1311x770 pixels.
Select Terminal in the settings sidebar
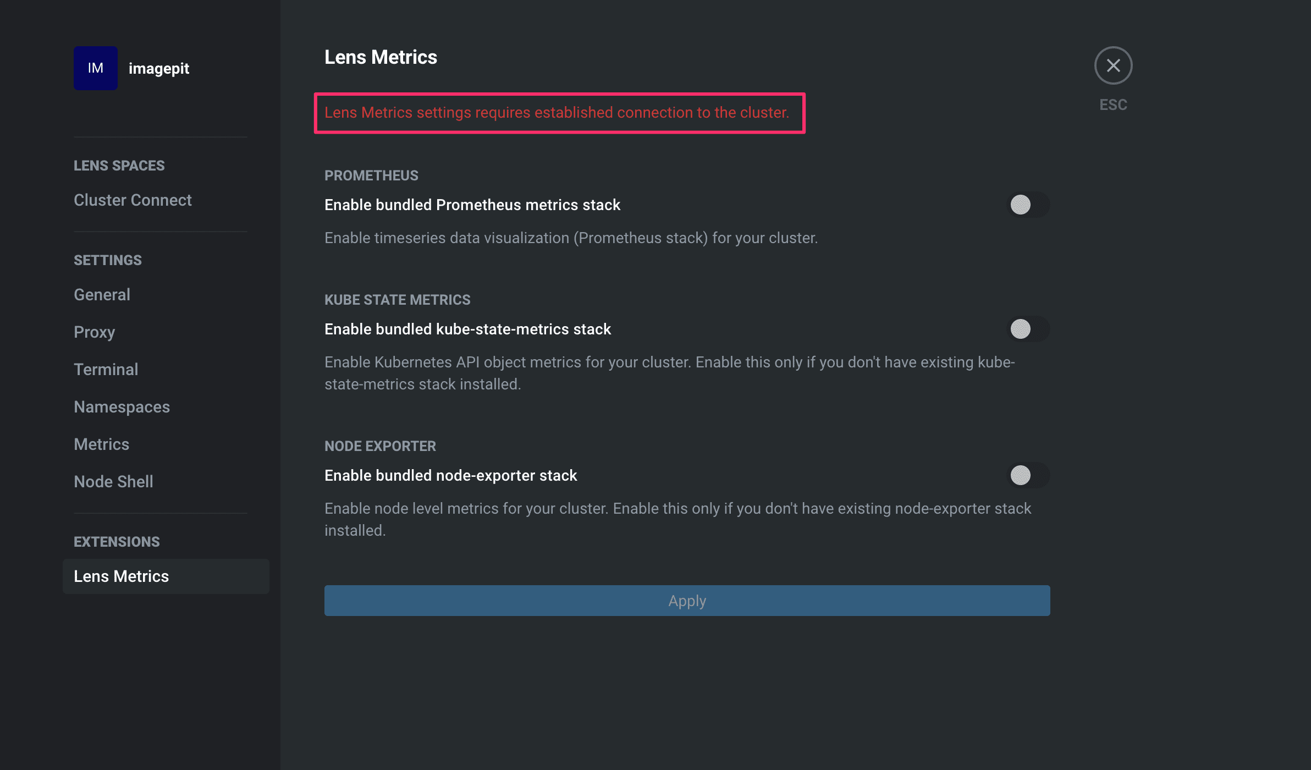pos(106,370)
